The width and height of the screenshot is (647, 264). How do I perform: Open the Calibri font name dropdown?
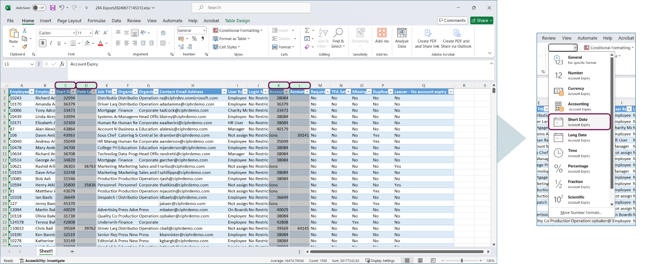[74, 33]
